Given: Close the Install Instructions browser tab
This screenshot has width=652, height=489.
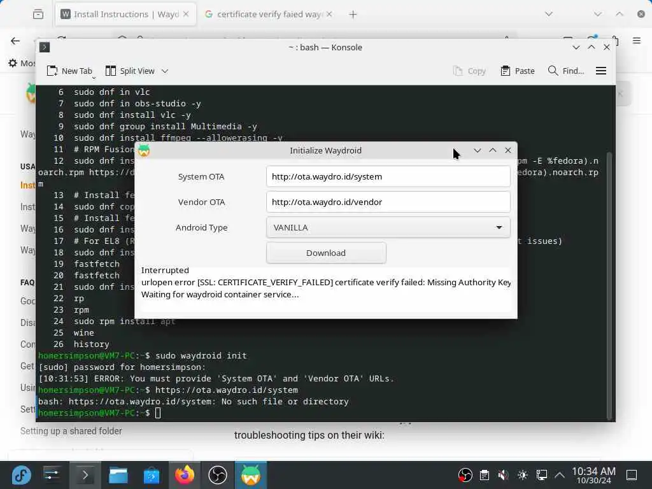Looking at the screenshot, I should pyautogui.click(x=186, y=14).
